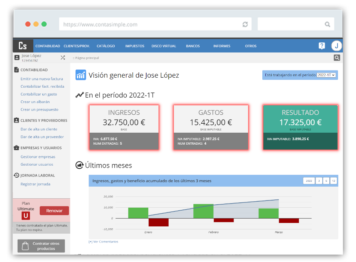The height and width of the screenshot is (262, 356).
Task: Open the OTROS menu
Action: click(251, 46)
